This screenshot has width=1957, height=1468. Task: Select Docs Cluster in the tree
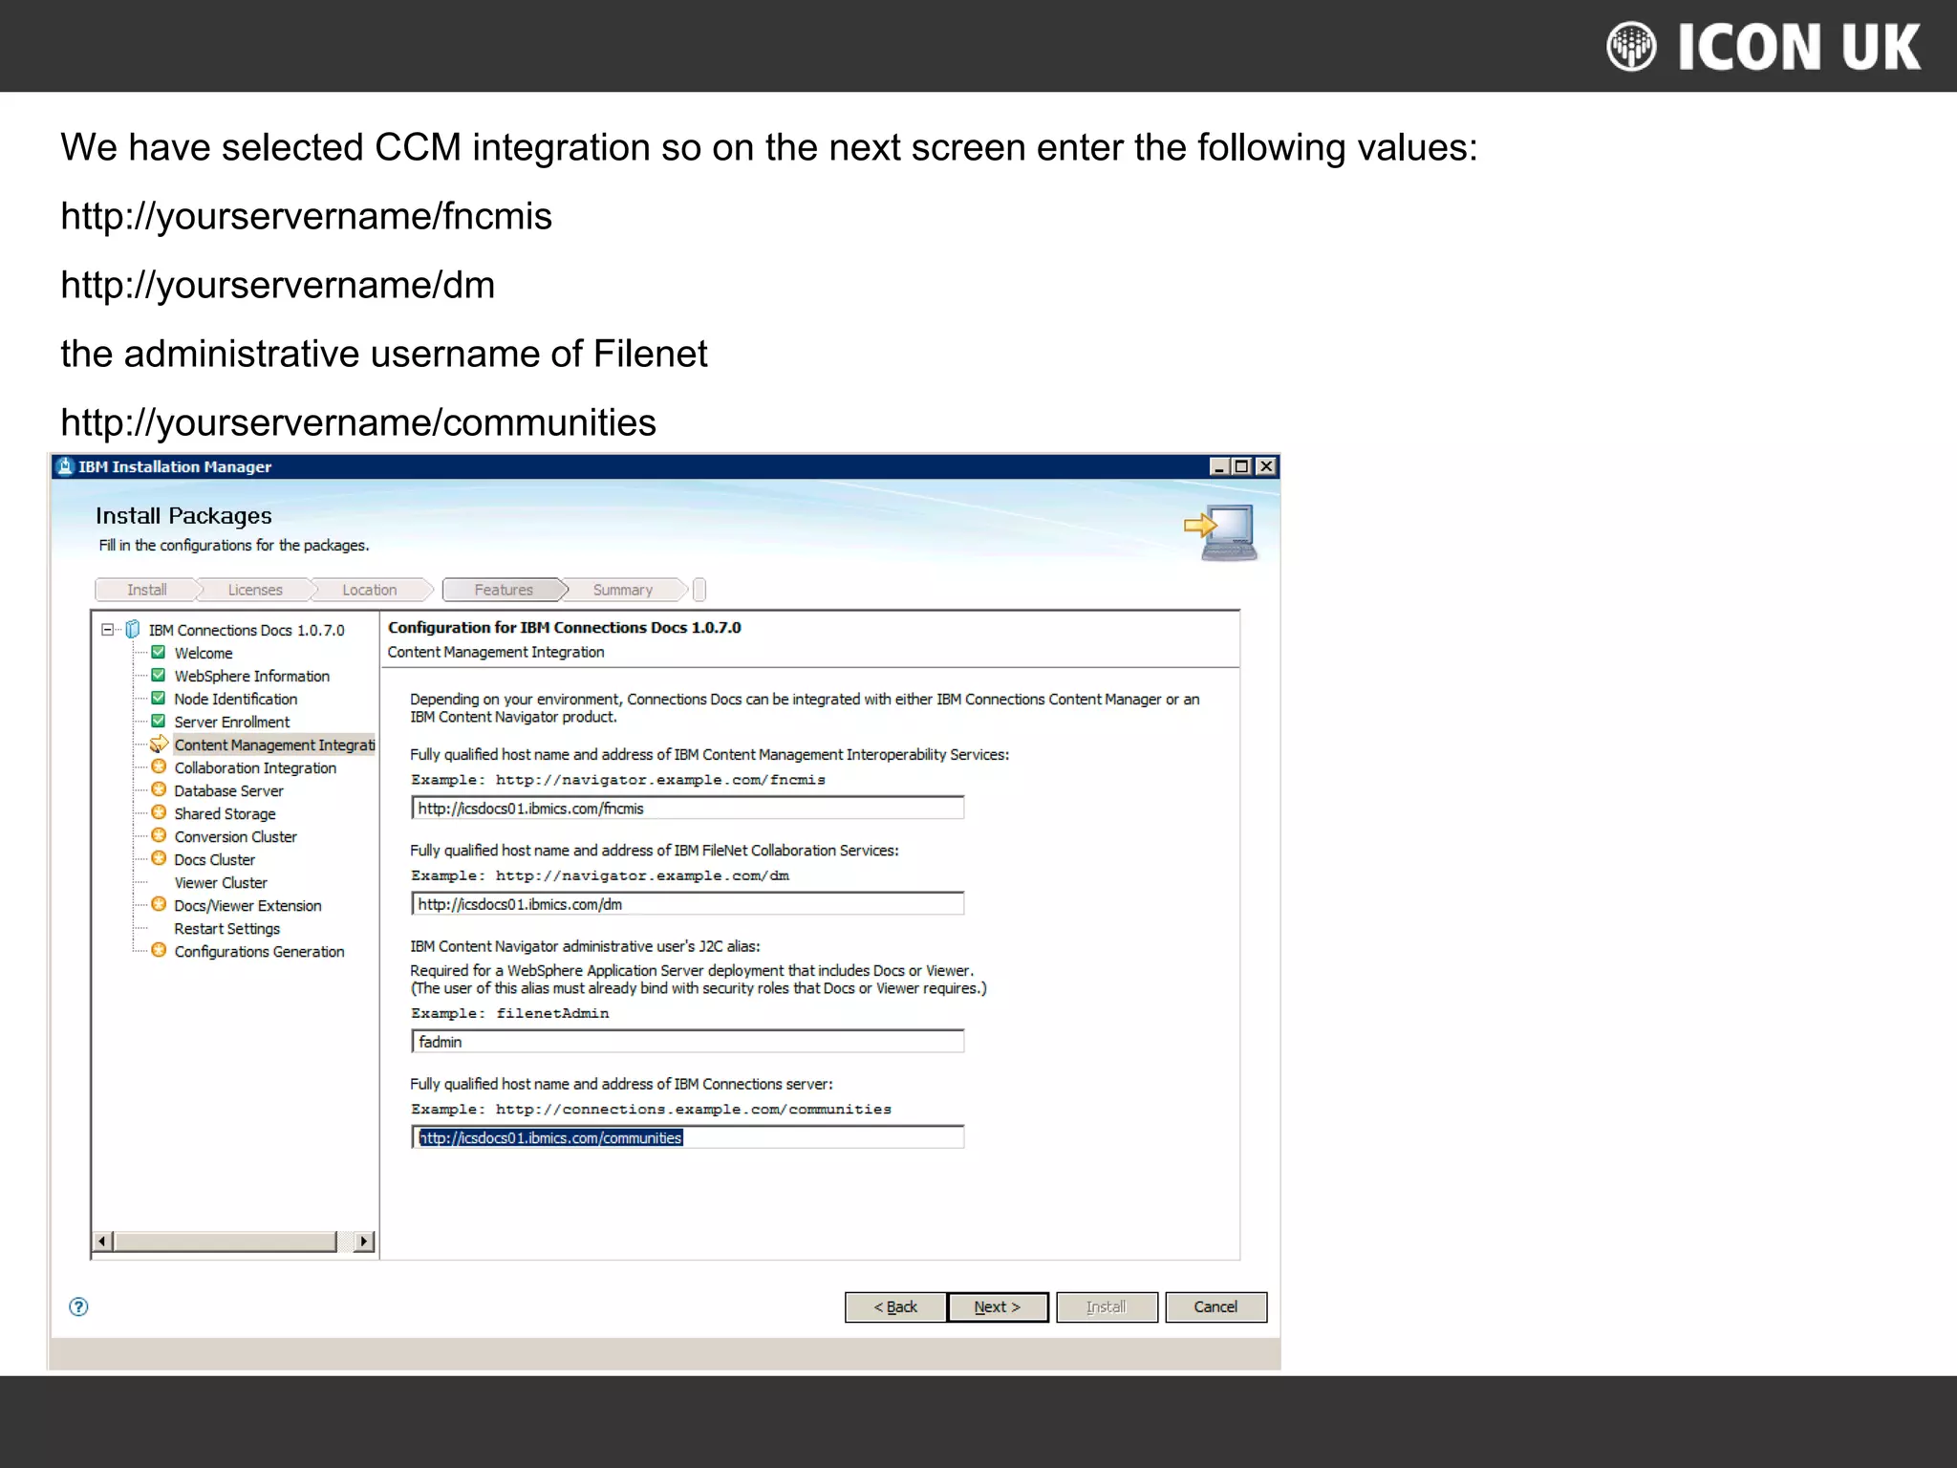[214, 859]
